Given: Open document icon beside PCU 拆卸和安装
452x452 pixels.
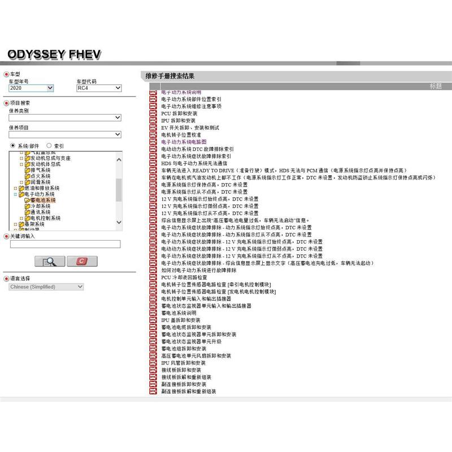Looking at the screenshot, I should (x=153, y=114).
